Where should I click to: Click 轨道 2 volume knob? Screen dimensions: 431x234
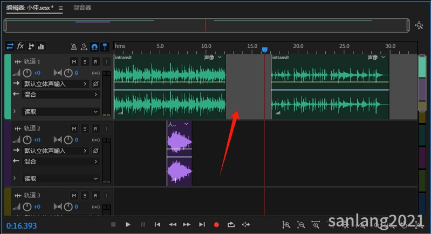click(27, 140)
